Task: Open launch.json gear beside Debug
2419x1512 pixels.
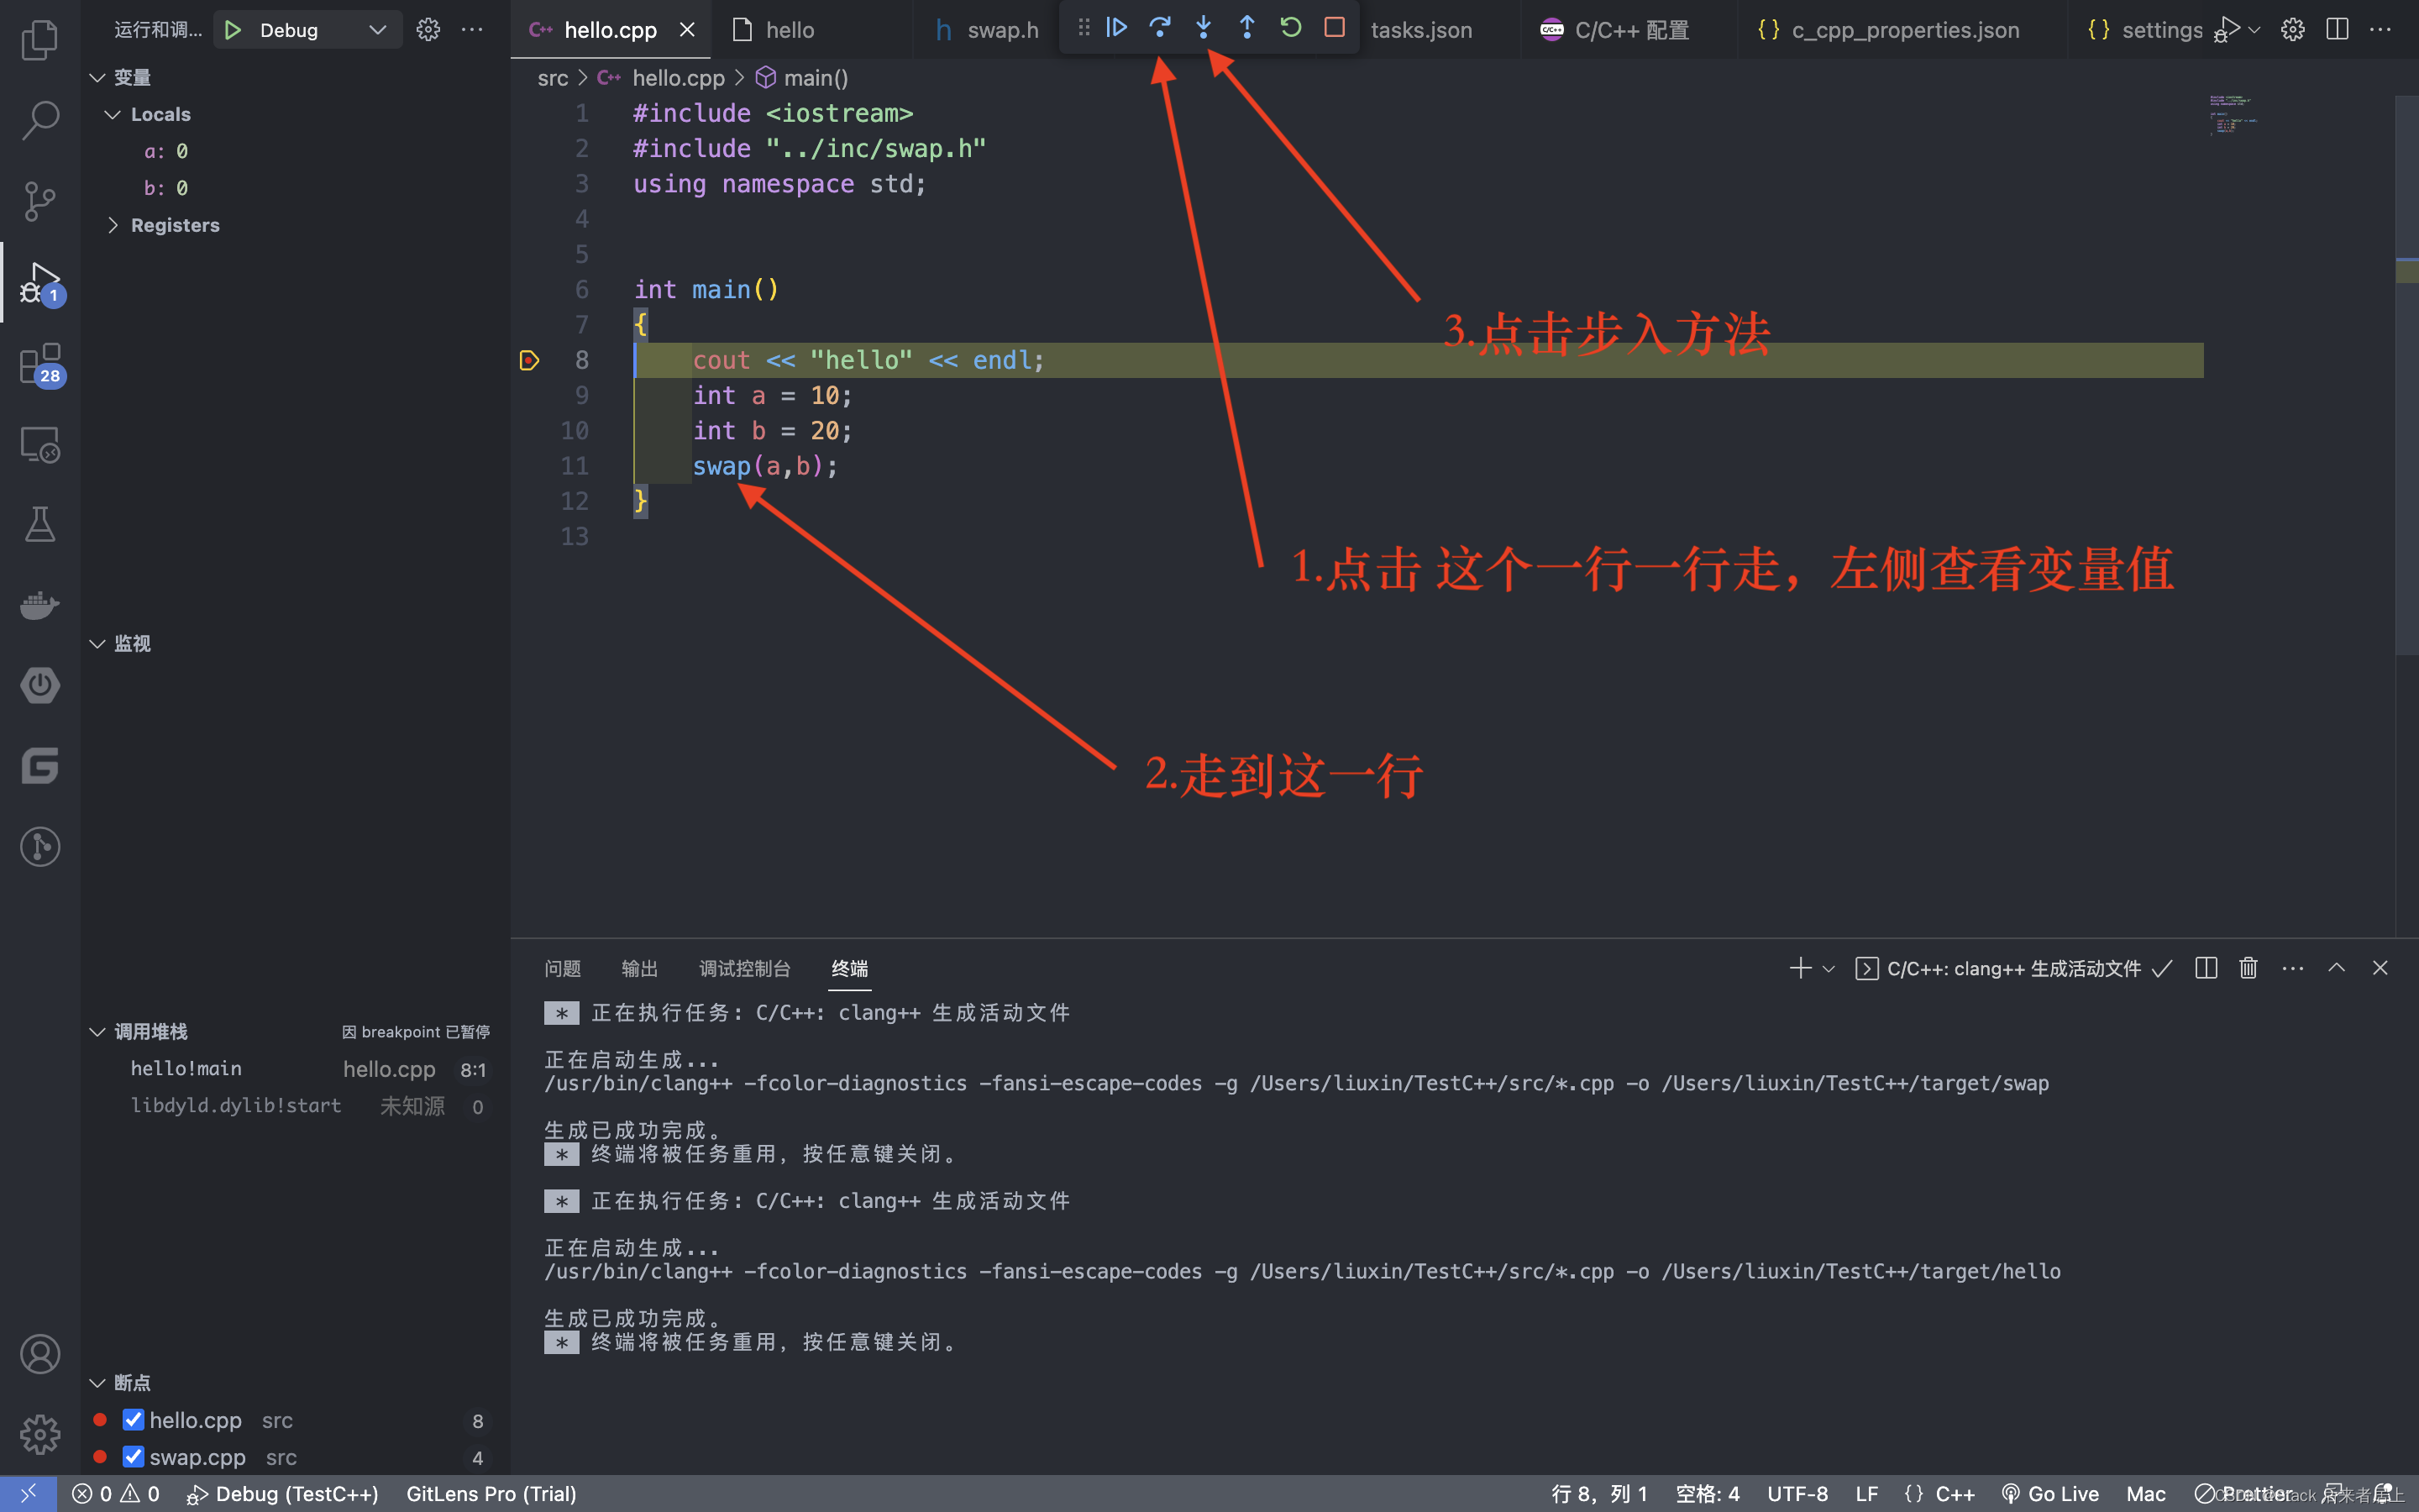Action: (x=428, y=30)
